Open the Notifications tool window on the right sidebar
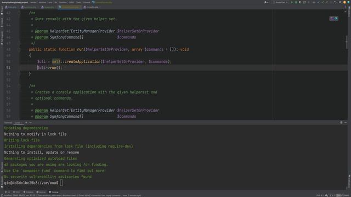Viewport: 351px width, 197px height. click(x=349, y=181)
